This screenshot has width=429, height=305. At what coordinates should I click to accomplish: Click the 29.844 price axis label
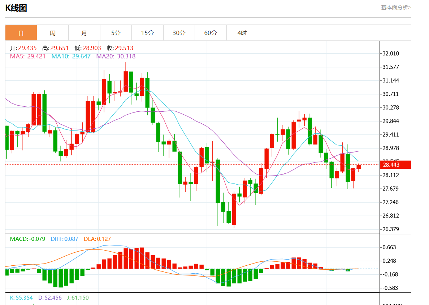pos(391,121)
